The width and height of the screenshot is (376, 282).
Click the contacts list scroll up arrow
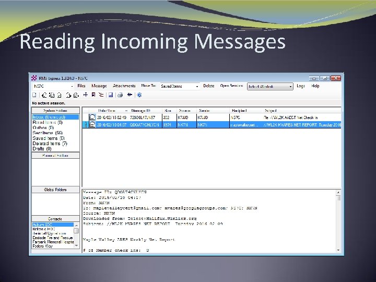[76, 225]
